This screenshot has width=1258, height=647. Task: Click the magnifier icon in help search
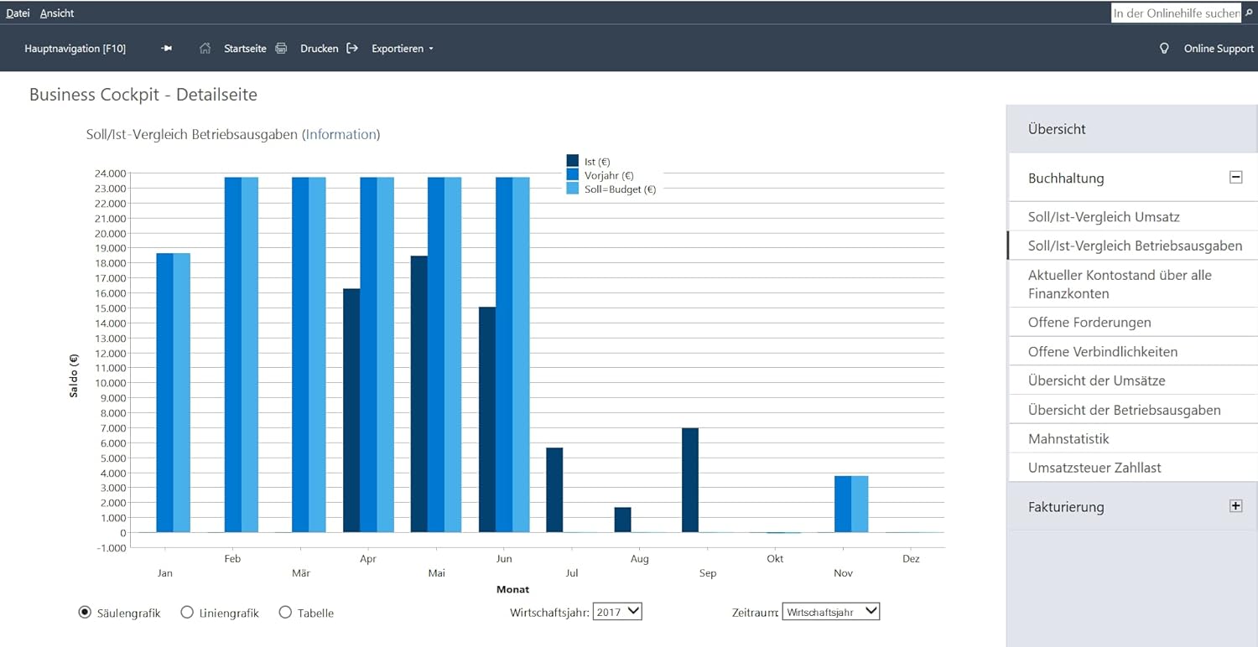1249,13
